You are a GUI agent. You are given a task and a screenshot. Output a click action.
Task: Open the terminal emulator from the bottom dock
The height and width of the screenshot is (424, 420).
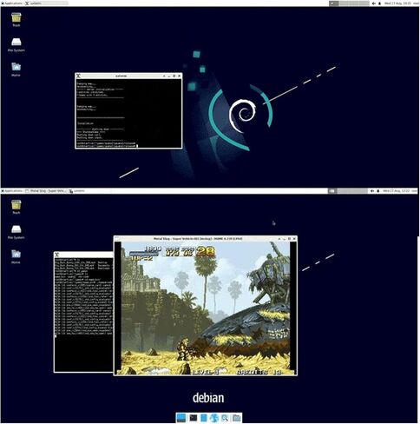pyautogui.click(x=193, y=418)
